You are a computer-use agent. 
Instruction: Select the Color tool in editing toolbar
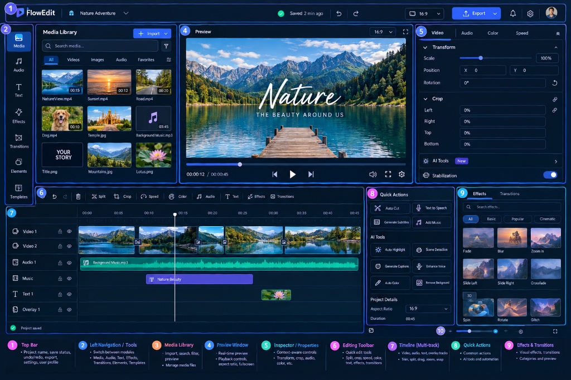(178, 197)
